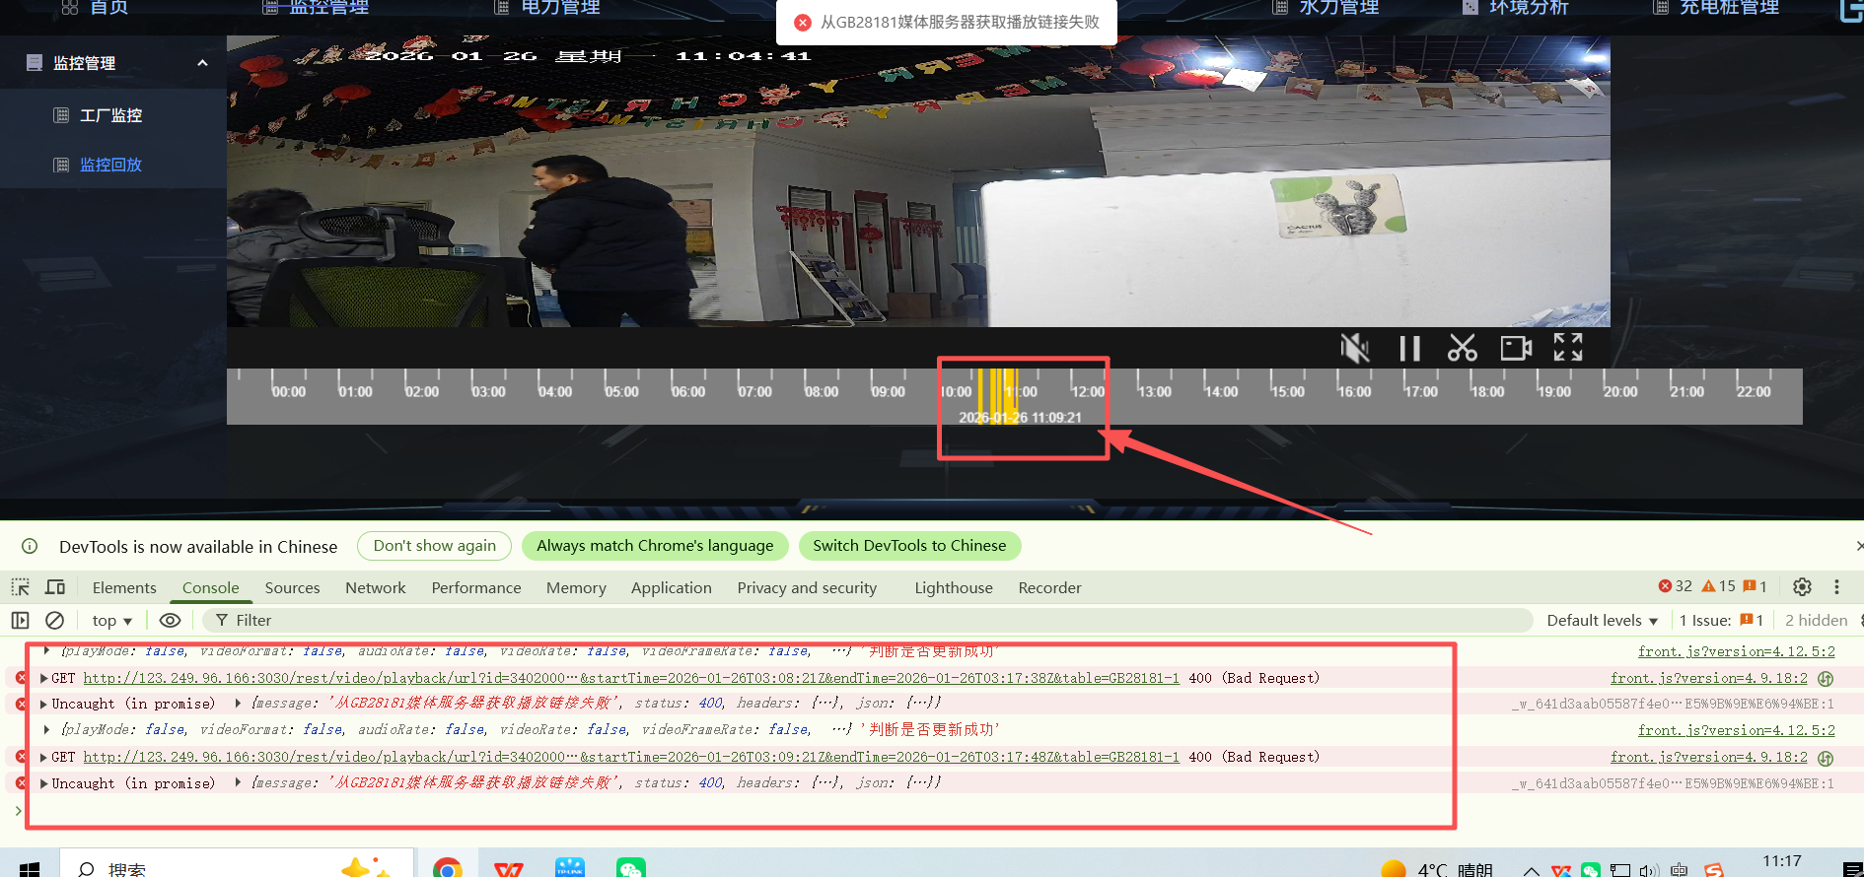The image size is (1864, 877).
Task: Activate DevTools inspect element picker
Action: tap(20, 587)
